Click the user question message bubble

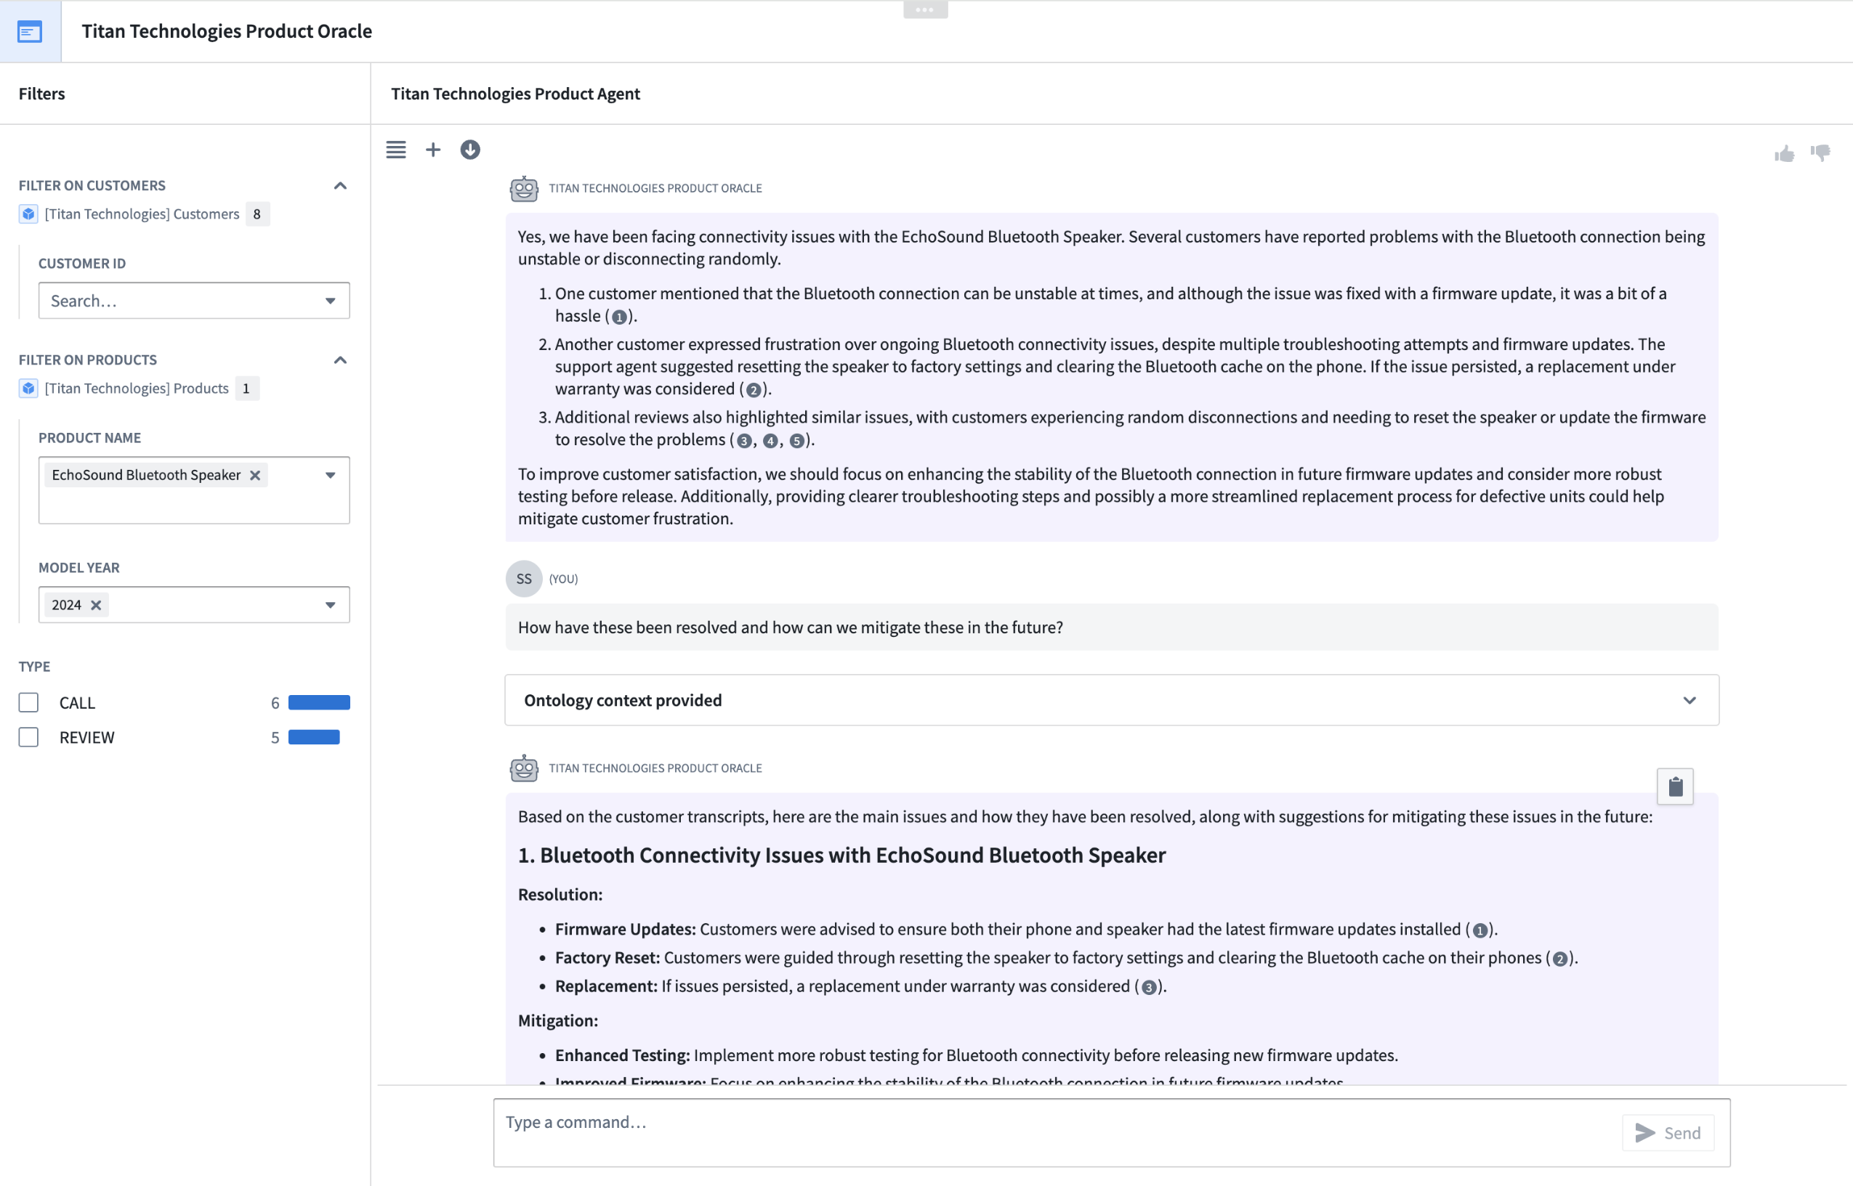1112,627
